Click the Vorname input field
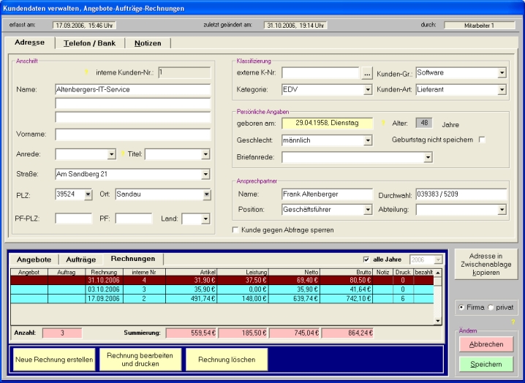Image resolution: width=525 pixels, height=383 pixels. coord(132,134)
